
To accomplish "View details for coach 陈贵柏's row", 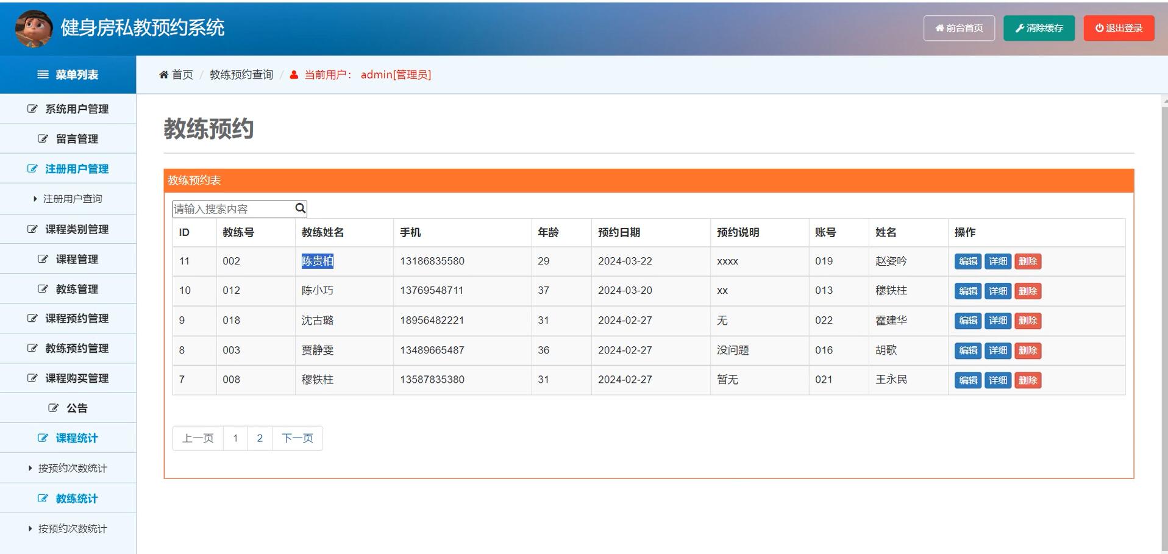I will tap(998, 261).
